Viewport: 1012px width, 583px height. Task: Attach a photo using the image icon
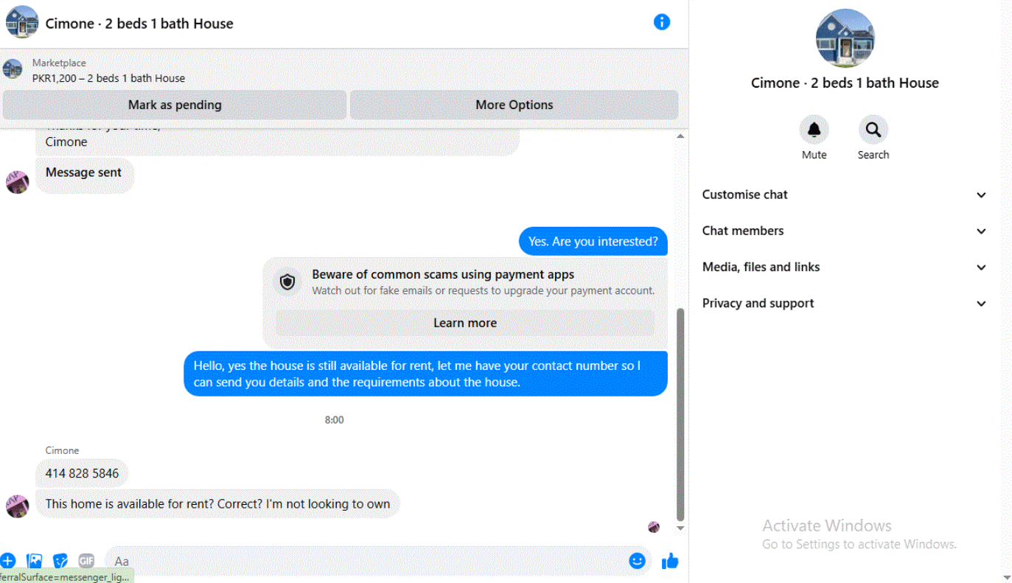pyautogui.click(x=34, y=561)
